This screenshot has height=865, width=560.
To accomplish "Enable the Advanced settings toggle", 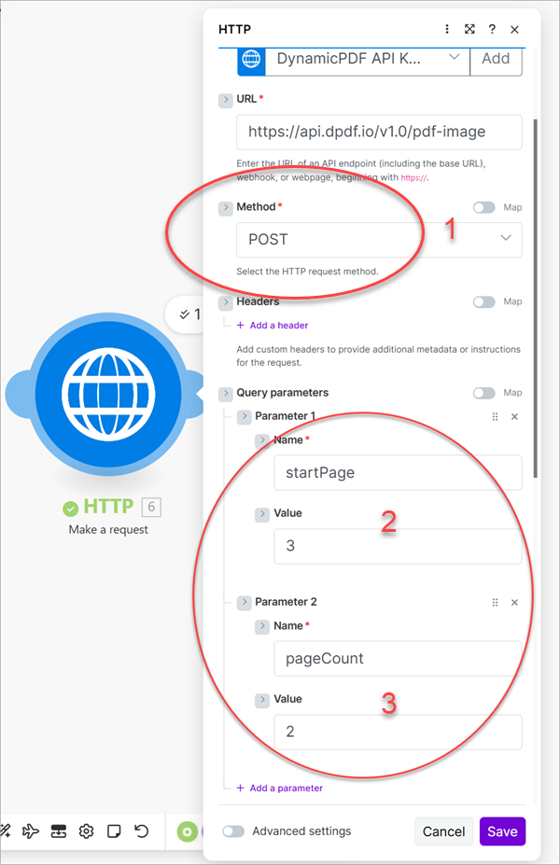I will 233,831.
